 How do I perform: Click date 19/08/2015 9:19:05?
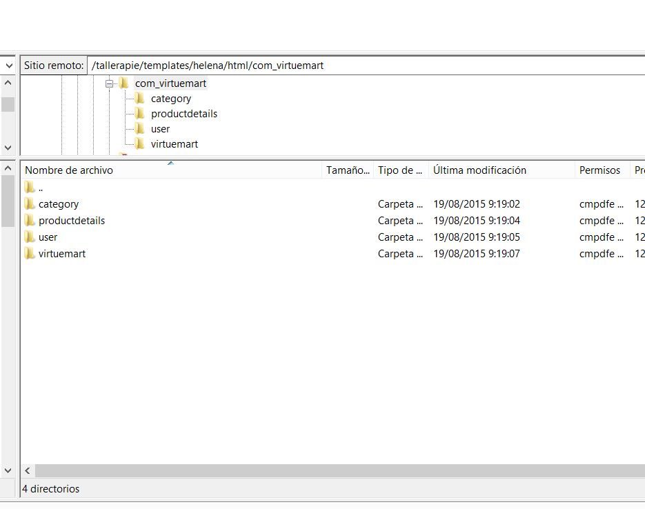477,237
